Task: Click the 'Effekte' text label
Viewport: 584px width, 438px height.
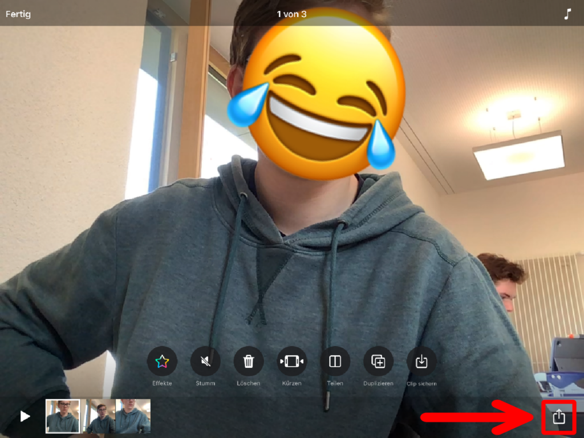Action: (162, 383)
